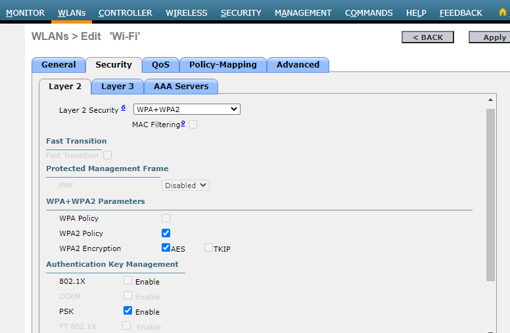Switch to the Layer 3 tab
510x333 pixels.
[118, 87]
